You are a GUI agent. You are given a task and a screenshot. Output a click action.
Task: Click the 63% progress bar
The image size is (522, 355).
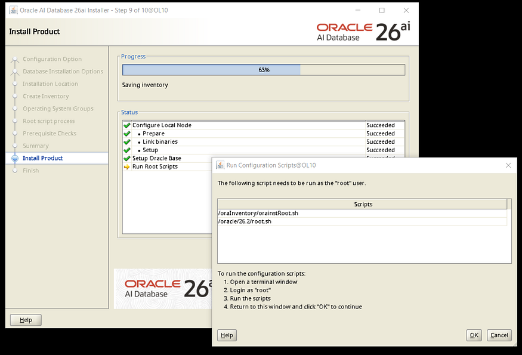pyautogui.click(x=264, y=70)
